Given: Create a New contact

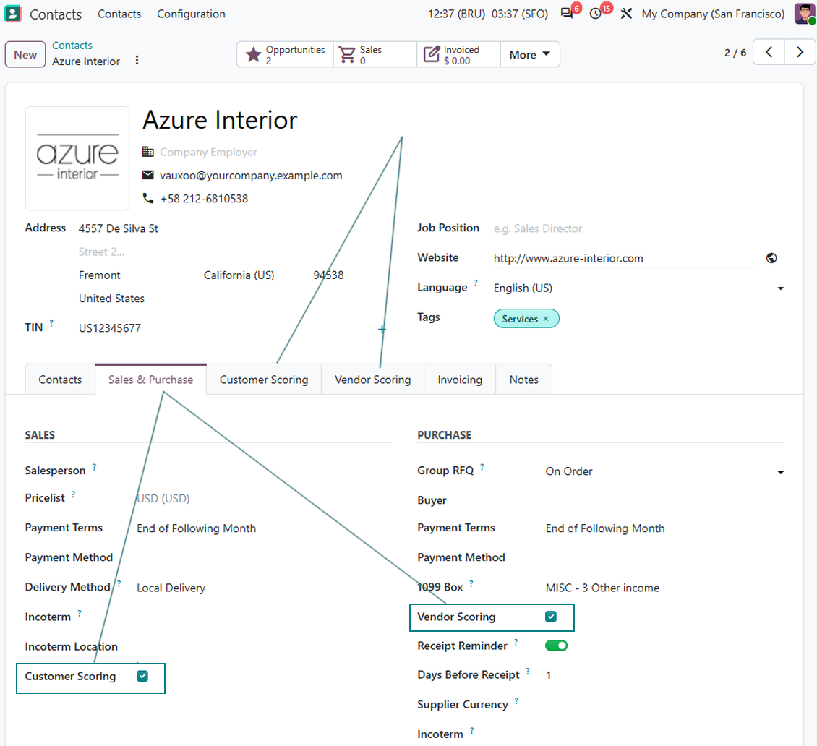Looking at the screenshot, I should [25, 55].
